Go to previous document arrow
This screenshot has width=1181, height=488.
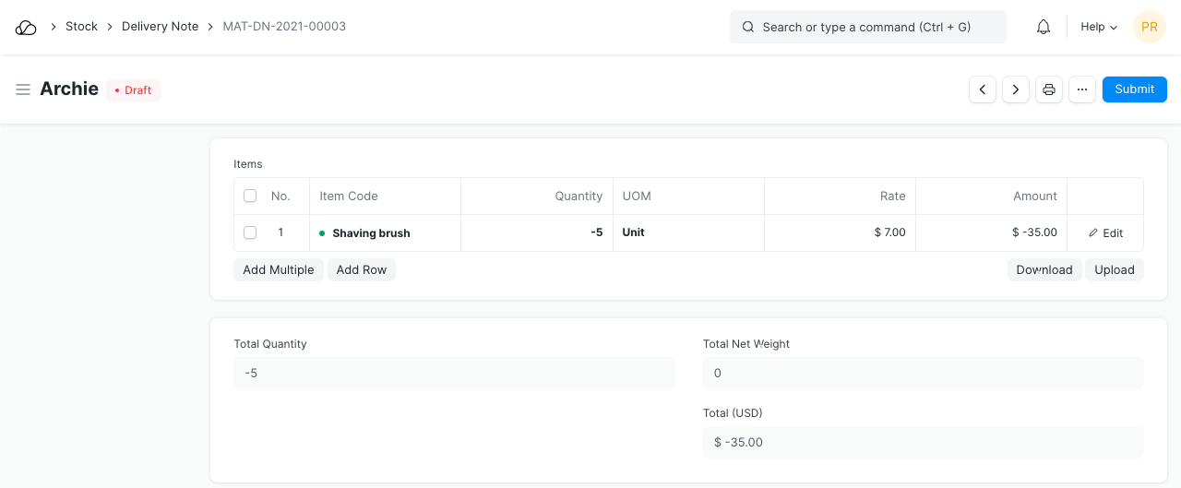pyautogui.click(x=983, y=89)
